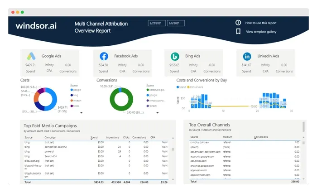Sort campaigns table by Impressions column
Screen dimensions: 317x193
(x=113, y=137)
